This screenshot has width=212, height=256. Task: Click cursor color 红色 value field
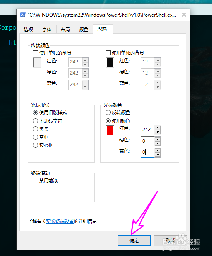[x=148, y=130]
